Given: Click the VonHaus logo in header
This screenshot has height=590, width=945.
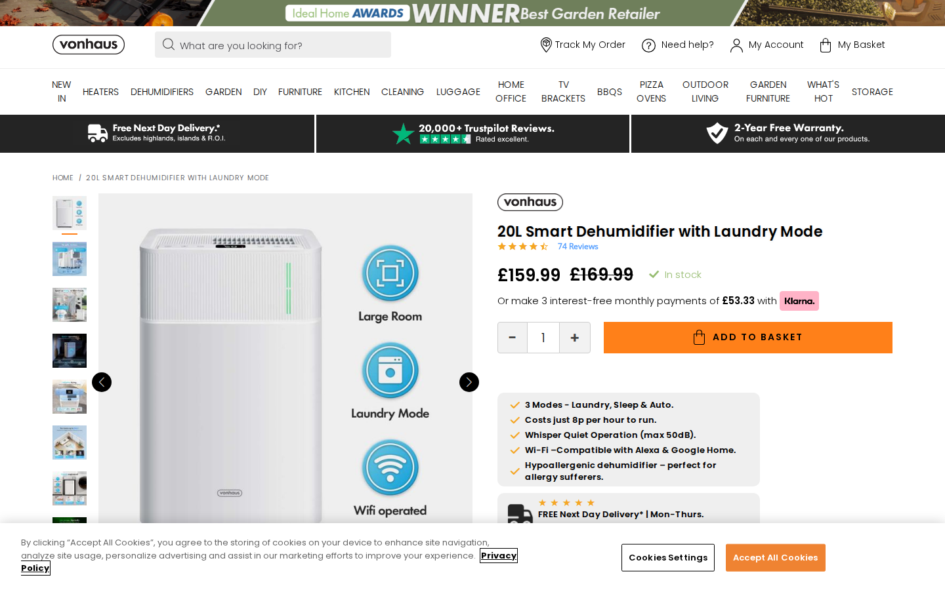Looking at the screenshot, I should click(x=89, y=45).
